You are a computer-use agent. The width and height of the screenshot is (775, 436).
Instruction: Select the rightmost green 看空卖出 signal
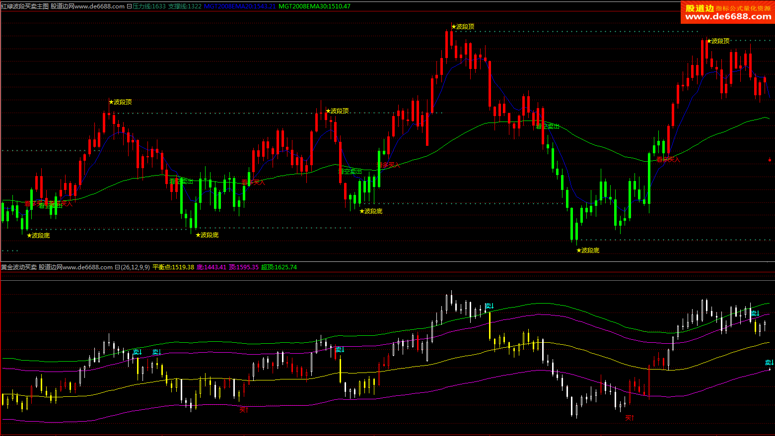(x=547, y=126)
